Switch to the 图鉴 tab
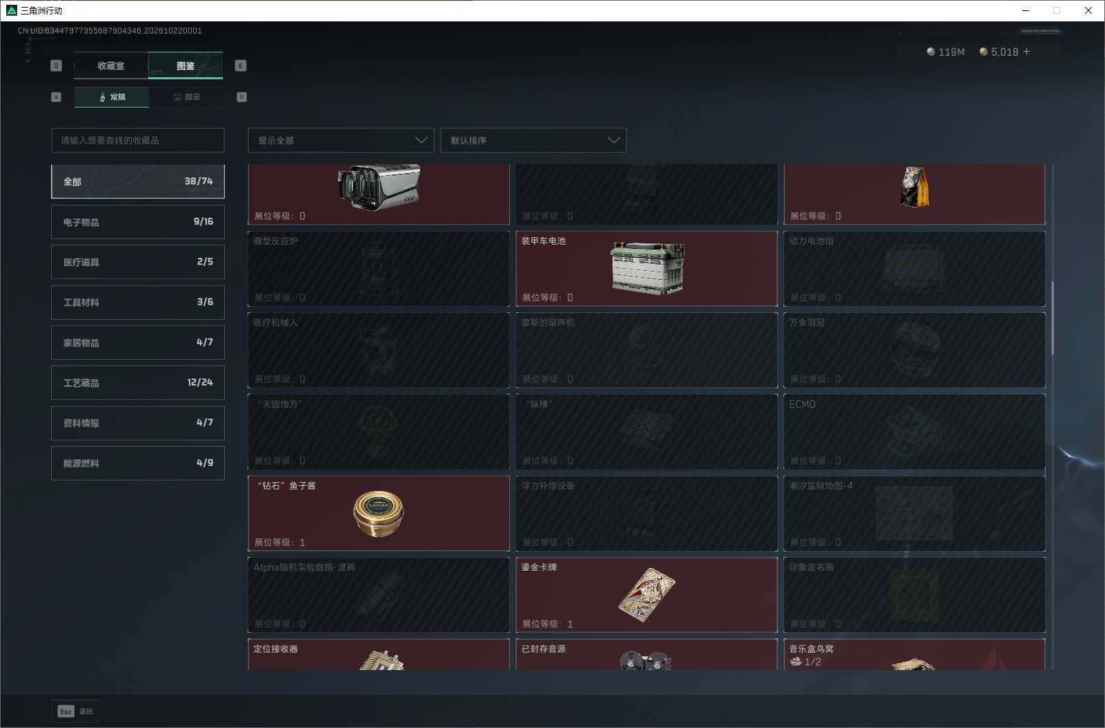1105x728 pixels. [186, 65]
